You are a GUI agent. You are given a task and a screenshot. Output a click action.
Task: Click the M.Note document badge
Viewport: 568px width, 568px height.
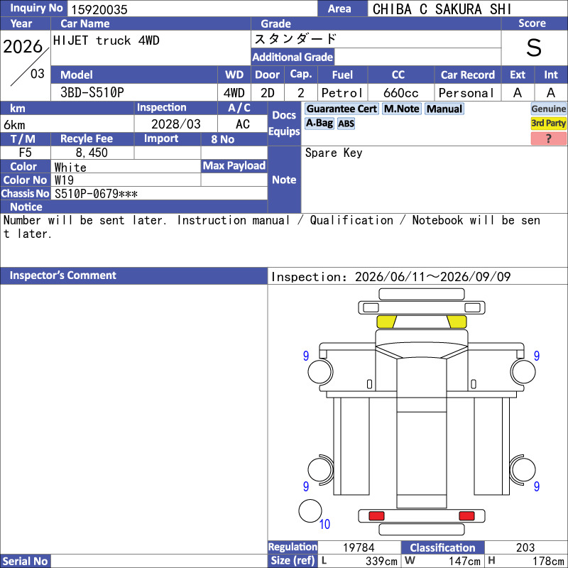pos(401,109)
